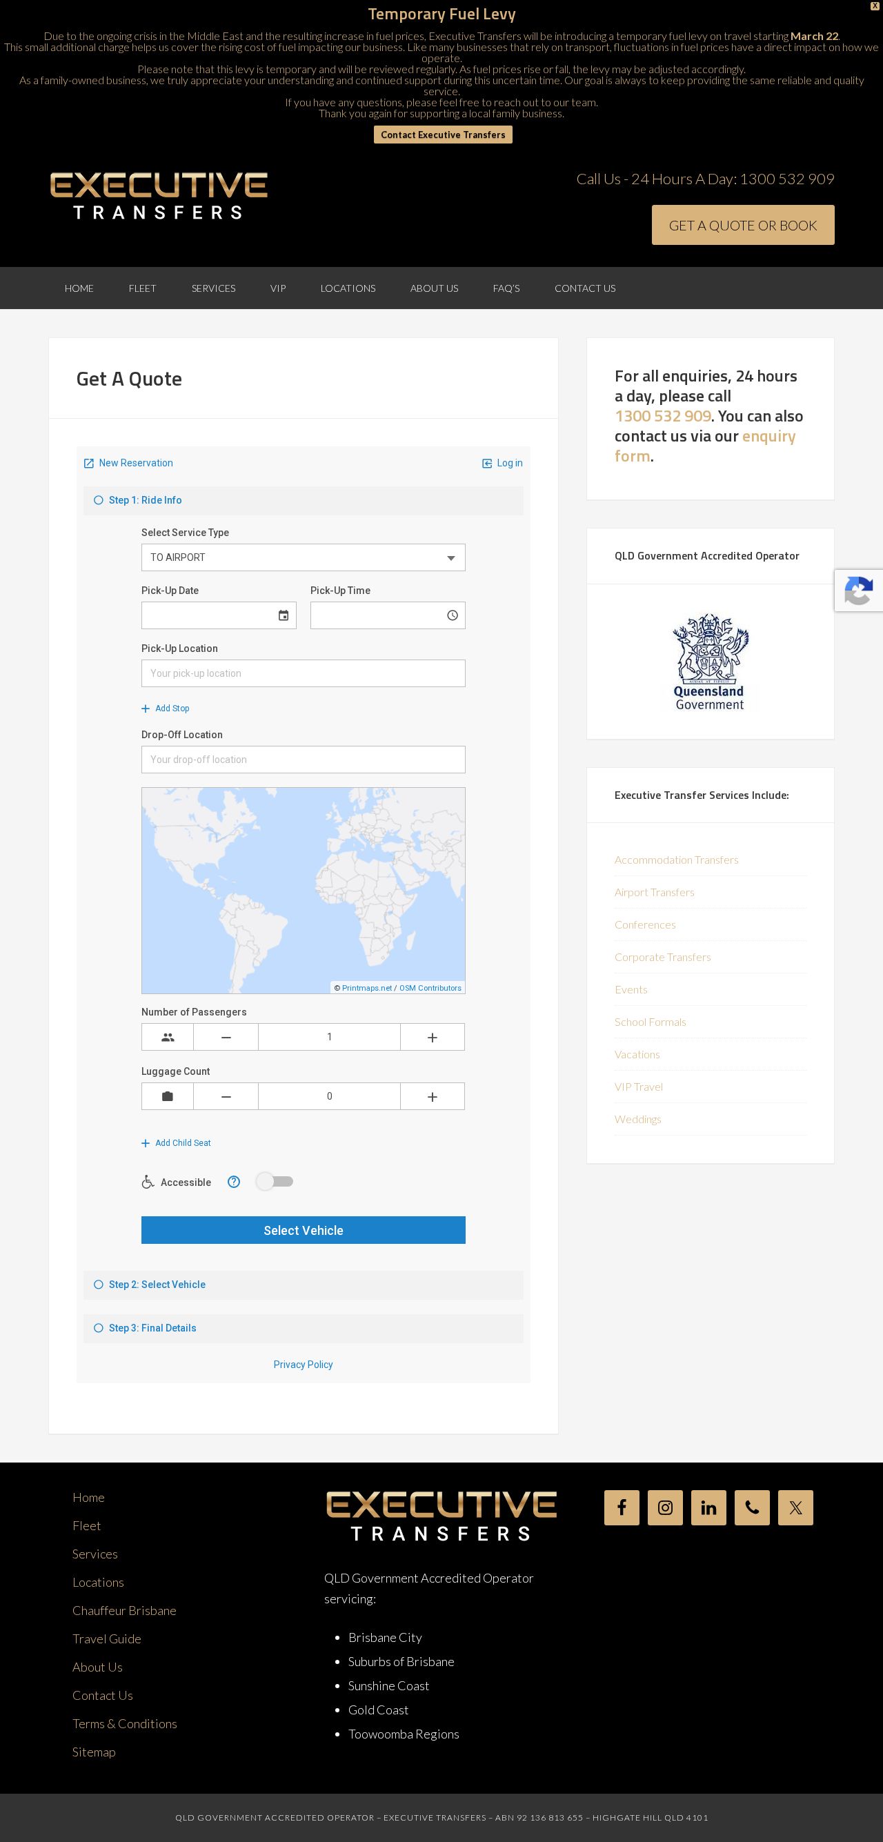This screenshot has height=1842, width=883.
Task: Open the Facebook social icon
Action: [x=622, y=1507]
